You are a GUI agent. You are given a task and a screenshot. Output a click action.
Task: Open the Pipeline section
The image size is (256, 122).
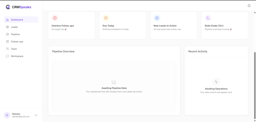click(x=21, y=34)
